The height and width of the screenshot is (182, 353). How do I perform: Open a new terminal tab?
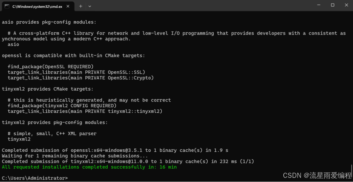pos(81,6)
